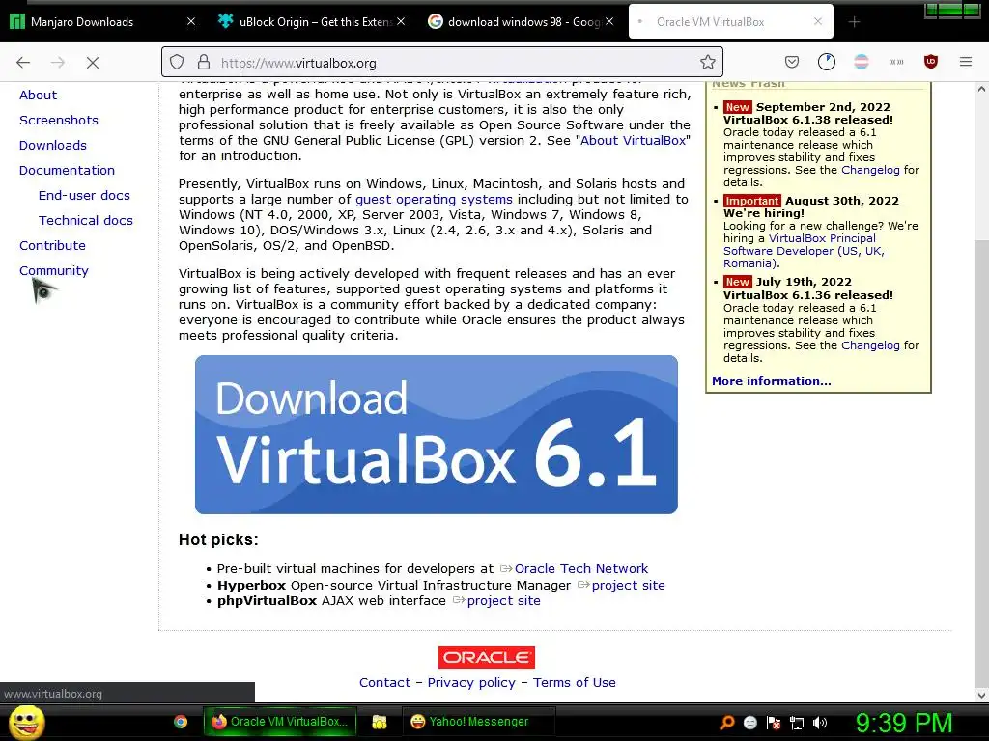Image resolution: width=989 pixels, height=741 pixels.
Task: Open the volume speaker tray icon
Action: (820, 723)
